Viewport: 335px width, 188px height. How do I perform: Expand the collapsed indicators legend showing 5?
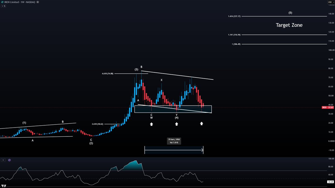pyautogui.click(x=3, y=6)
